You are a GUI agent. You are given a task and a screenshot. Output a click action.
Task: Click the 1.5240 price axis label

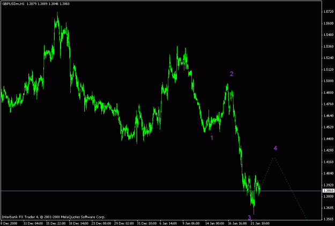click(x=329, y=58)
